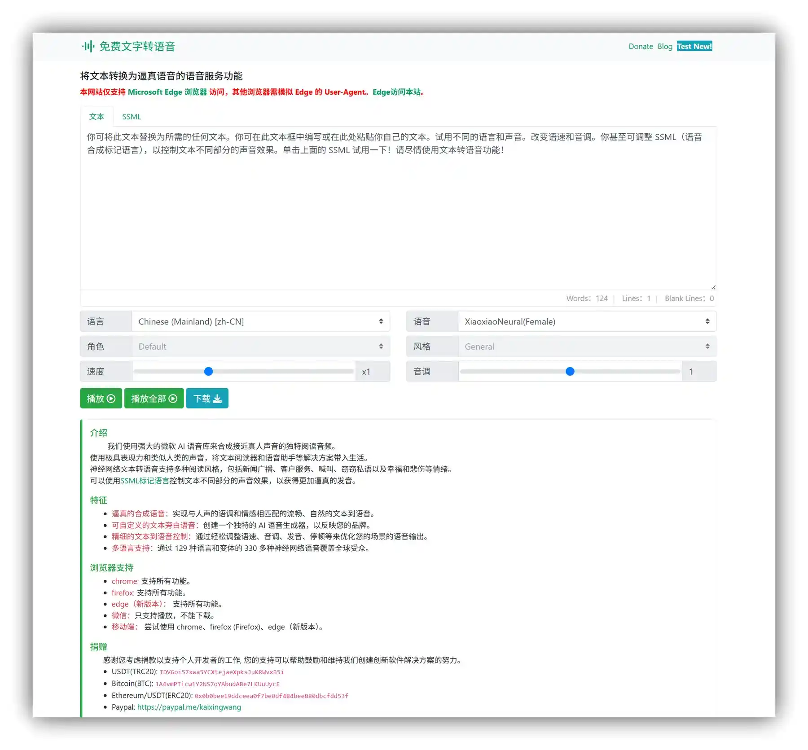This screenshot has width=808, height=750.
Task: Open the SSML标记语言 hyperlink
Action: click(x=145, y=481)
